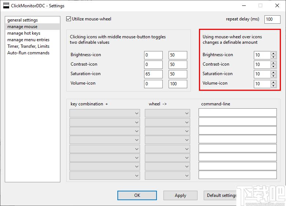Image resolution: width=286 pixels, height=206 pixels.
Task: Click Volume-icon toggle value 100 field
Action: point(178,84)
